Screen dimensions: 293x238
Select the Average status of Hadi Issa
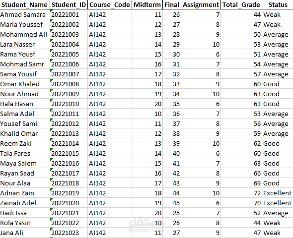[278, 213]
